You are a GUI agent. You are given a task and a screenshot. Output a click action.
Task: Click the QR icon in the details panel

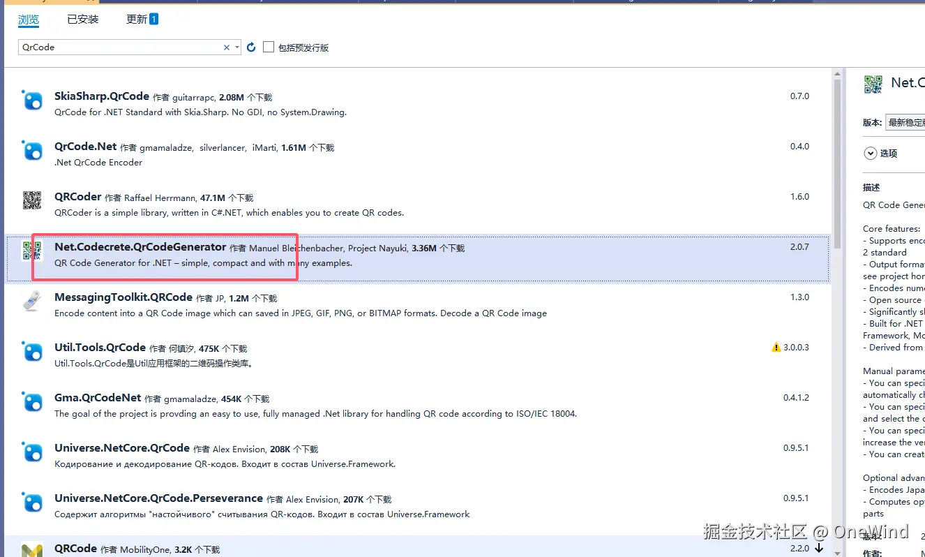coord(873,84)
